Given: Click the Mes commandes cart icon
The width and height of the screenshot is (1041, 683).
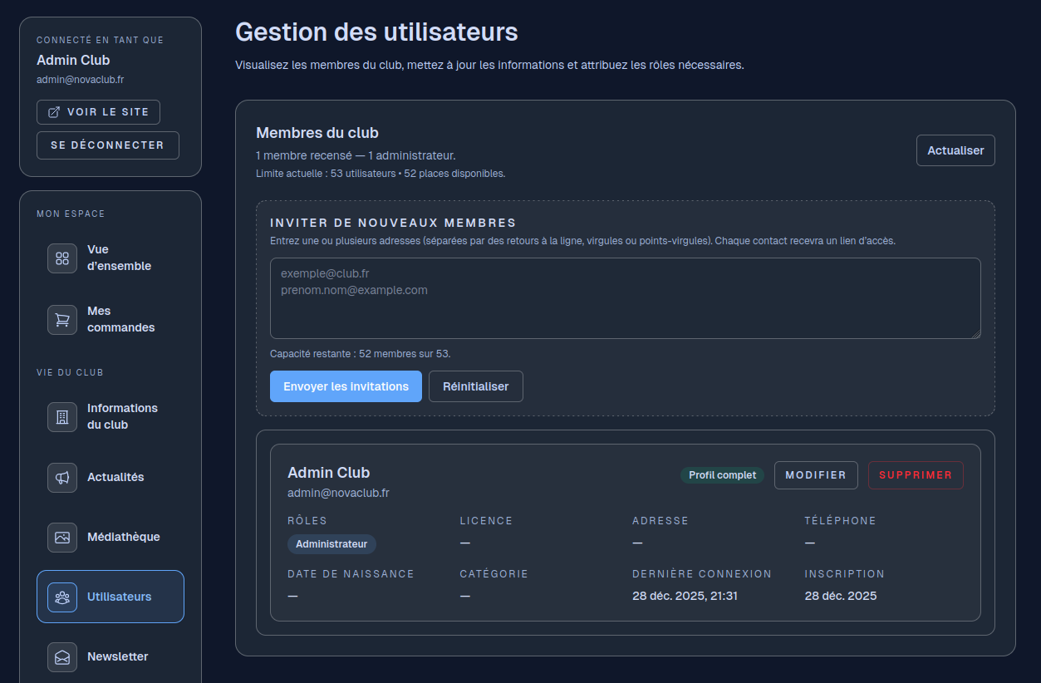Looking at the screenshot, I should pos(62,320).
